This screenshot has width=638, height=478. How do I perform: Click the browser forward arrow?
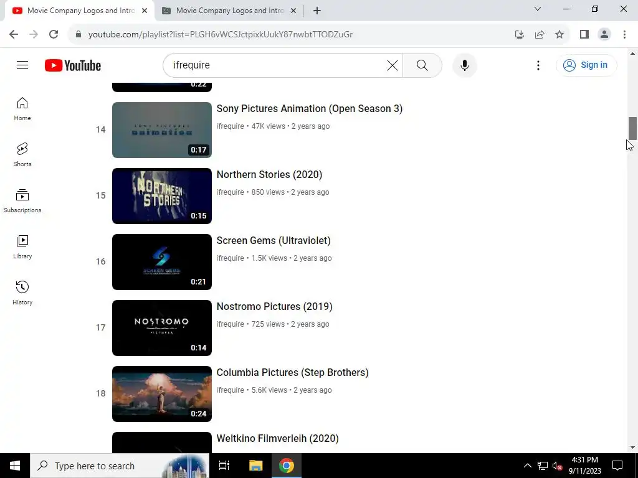[x=34, y=34]
